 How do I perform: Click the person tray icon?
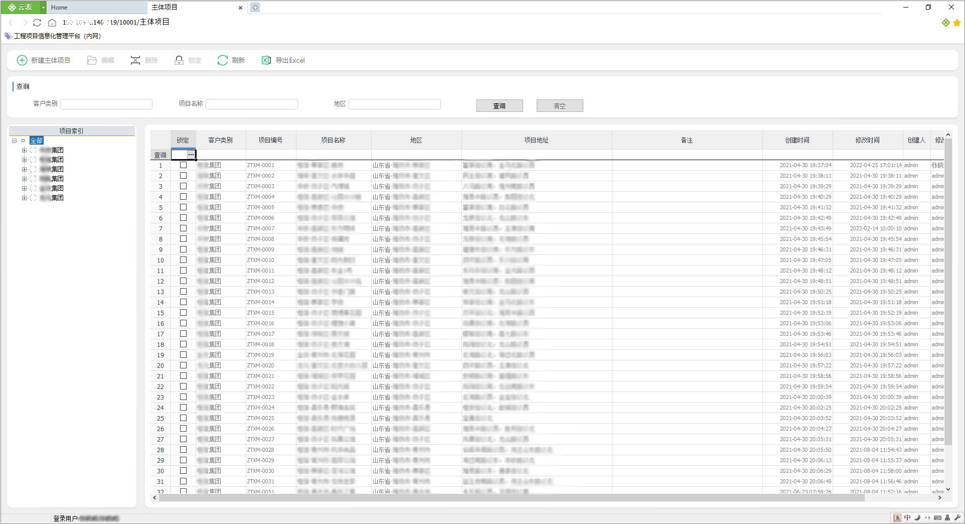point(947,517)
